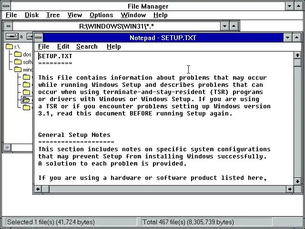This screenshot has height=229, width=305.
Task: Select last subfolder icon under wind folder
Action: pos(27,107)
